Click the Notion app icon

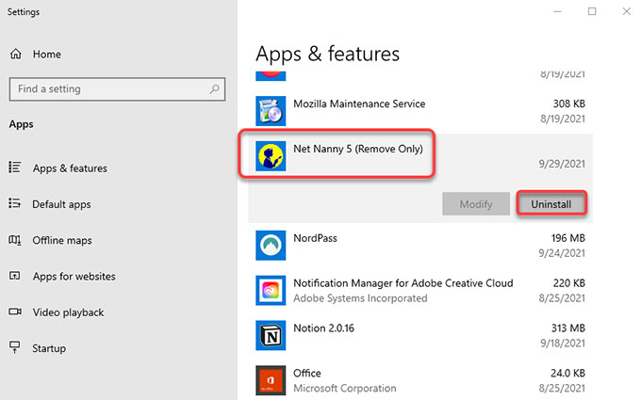pos(271,335)
